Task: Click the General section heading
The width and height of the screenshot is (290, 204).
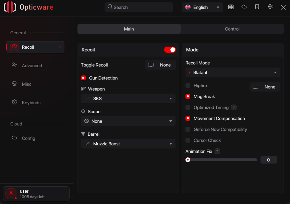Action: (18, 33)
